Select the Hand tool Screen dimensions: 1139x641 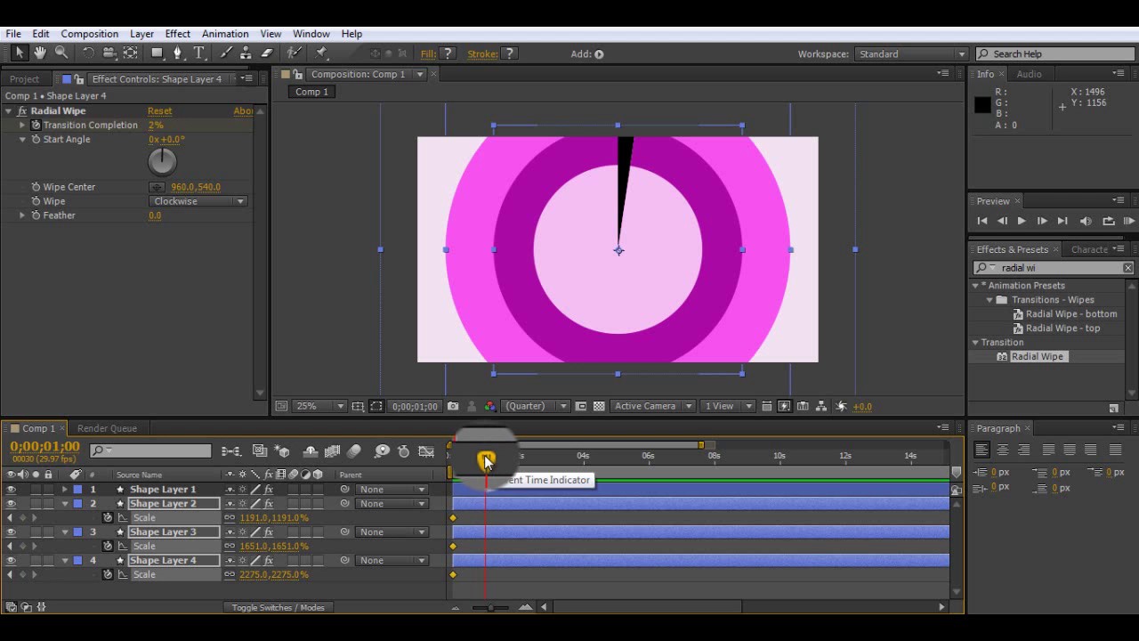[x=40, y=53]
